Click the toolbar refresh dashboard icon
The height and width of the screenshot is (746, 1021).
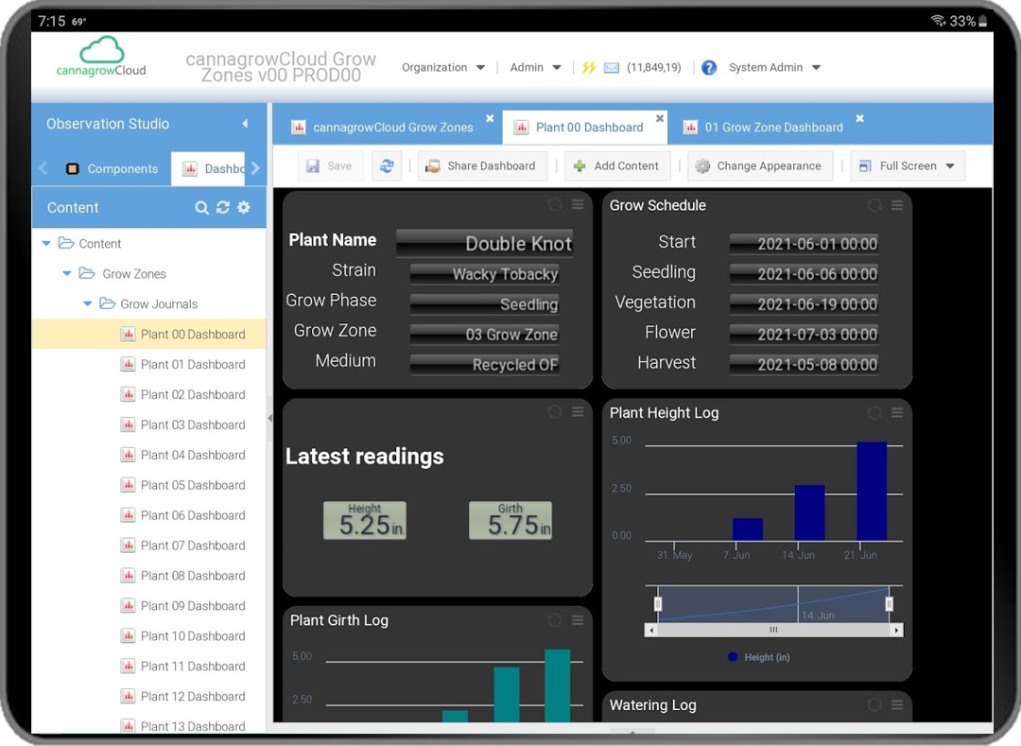tap(386, 165)
